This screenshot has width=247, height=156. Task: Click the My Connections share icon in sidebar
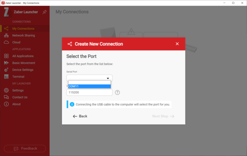(6, 29)
